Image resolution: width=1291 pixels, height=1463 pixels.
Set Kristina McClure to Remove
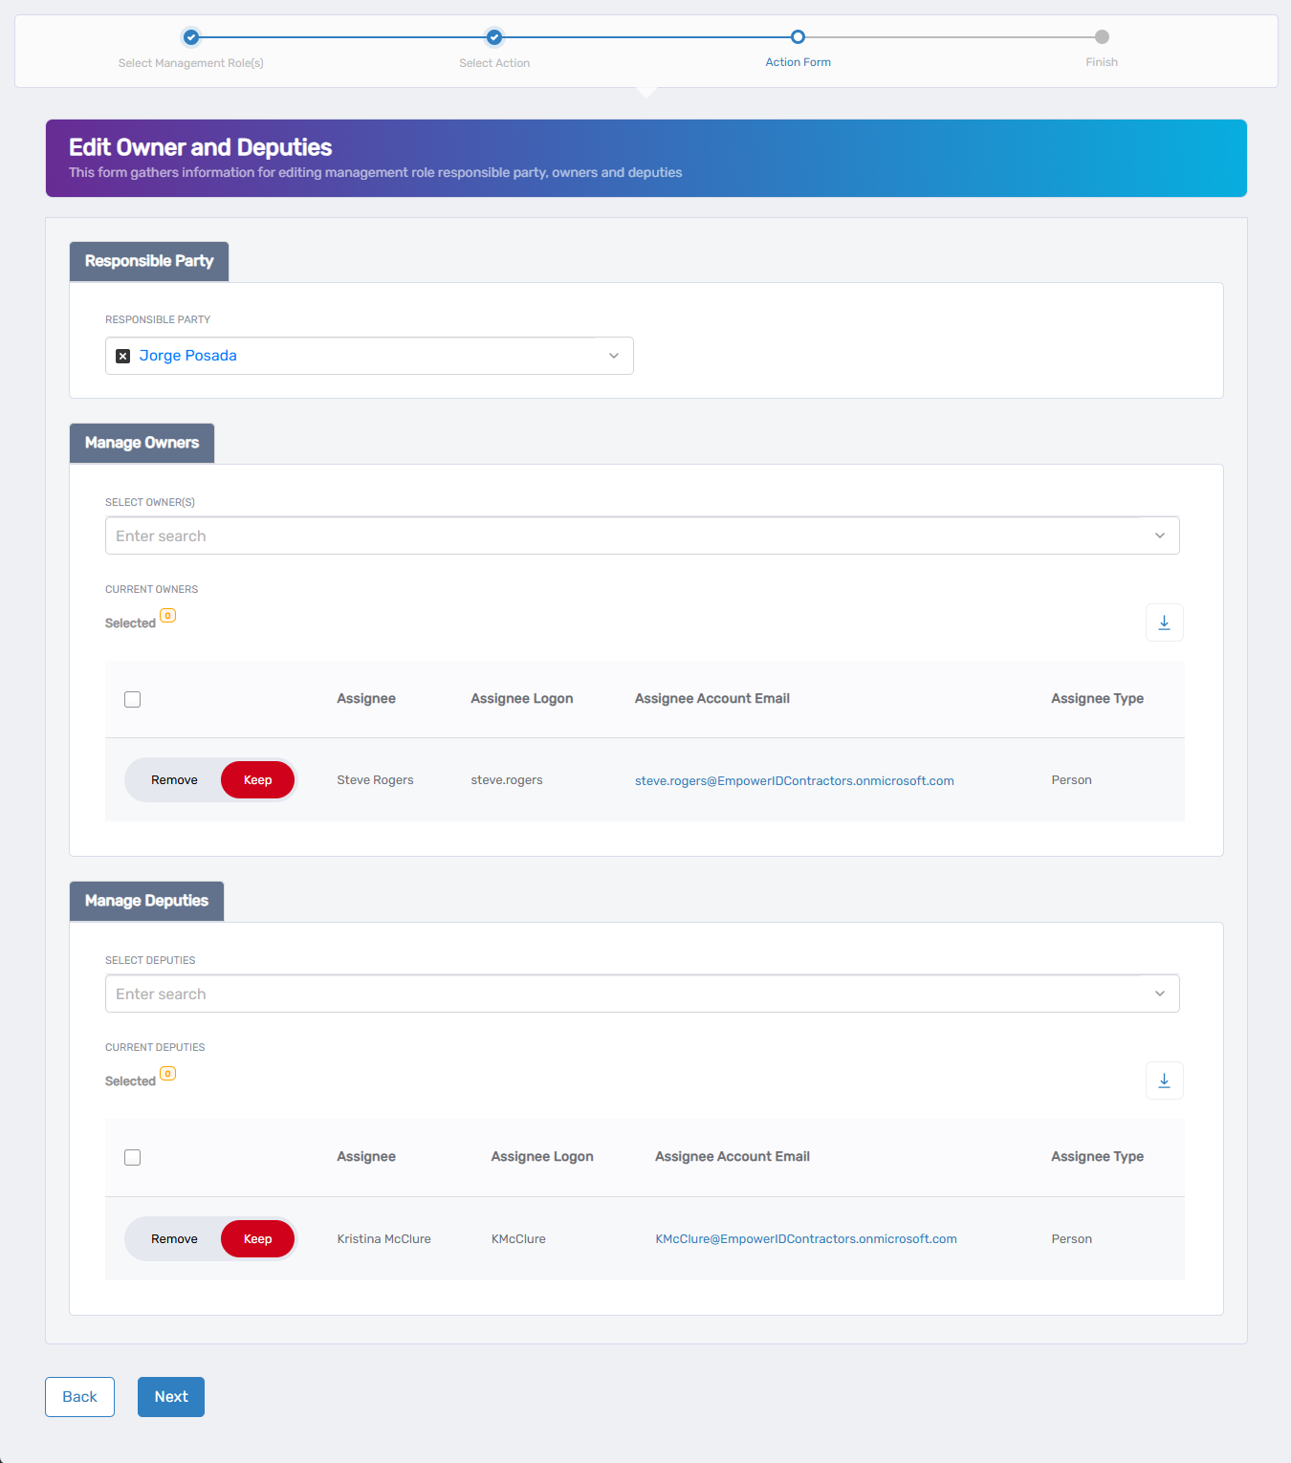pyautogui.click(x=174, y=1239)
